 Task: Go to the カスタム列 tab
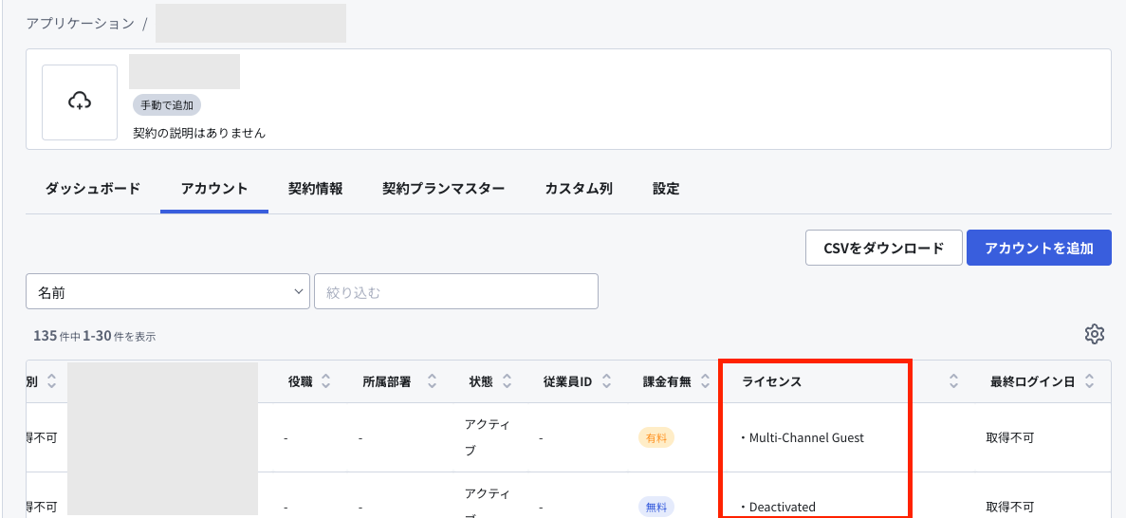coord(579,189)
